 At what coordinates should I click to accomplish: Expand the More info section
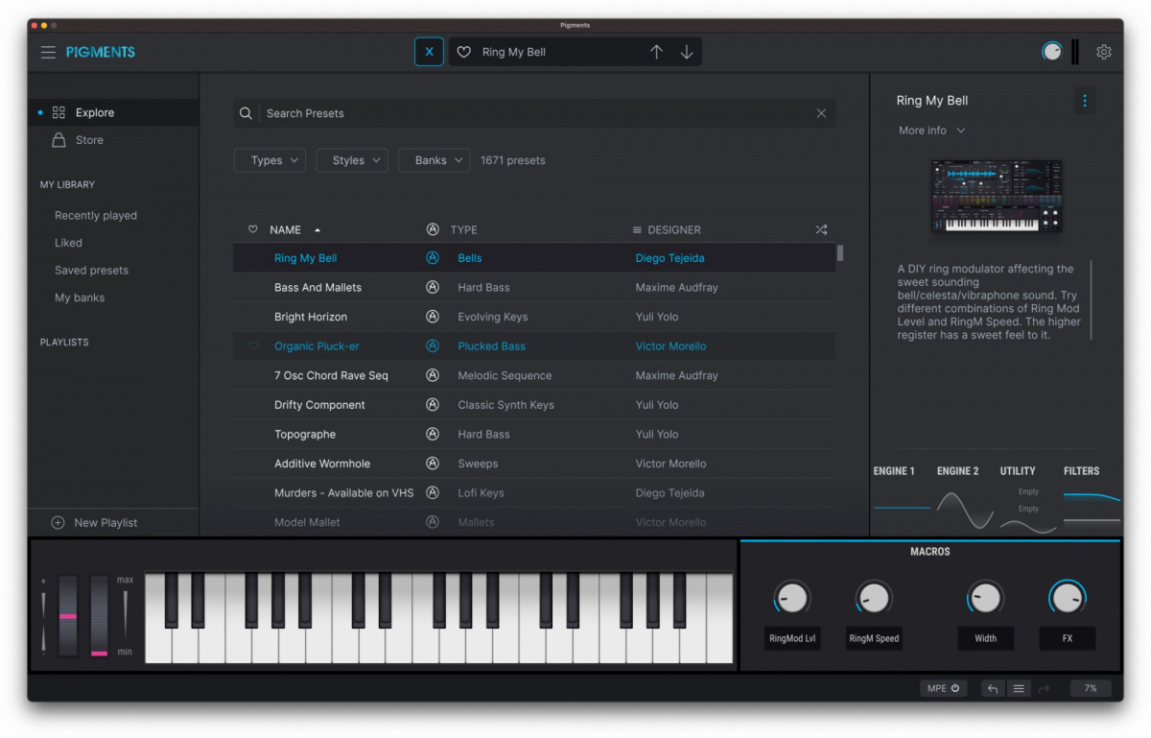929,130
